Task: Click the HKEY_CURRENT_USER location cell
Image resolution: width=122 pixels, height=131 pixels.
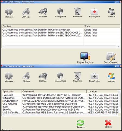Action: point(102,113)
